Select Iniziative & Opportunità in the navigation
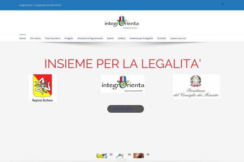 pyautogui.click(x=90, y=38)
